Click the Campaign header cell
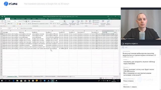Viewport: 161px width, 90px height. [x=11, y=32]
